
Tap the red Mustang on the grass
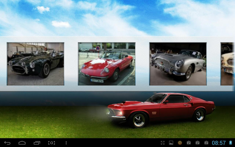coord(164,109)
